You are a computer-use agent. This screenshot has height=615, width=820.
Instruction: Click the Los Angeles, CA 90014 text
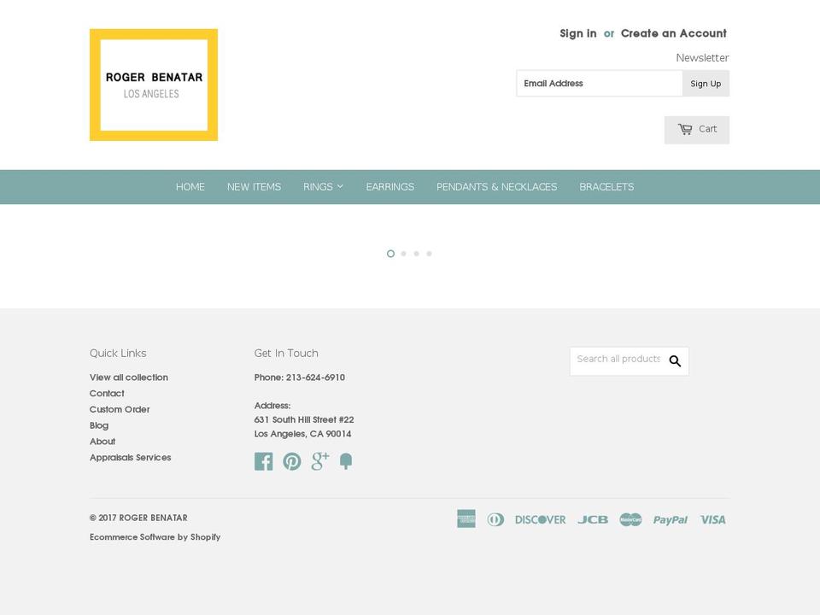302,434
